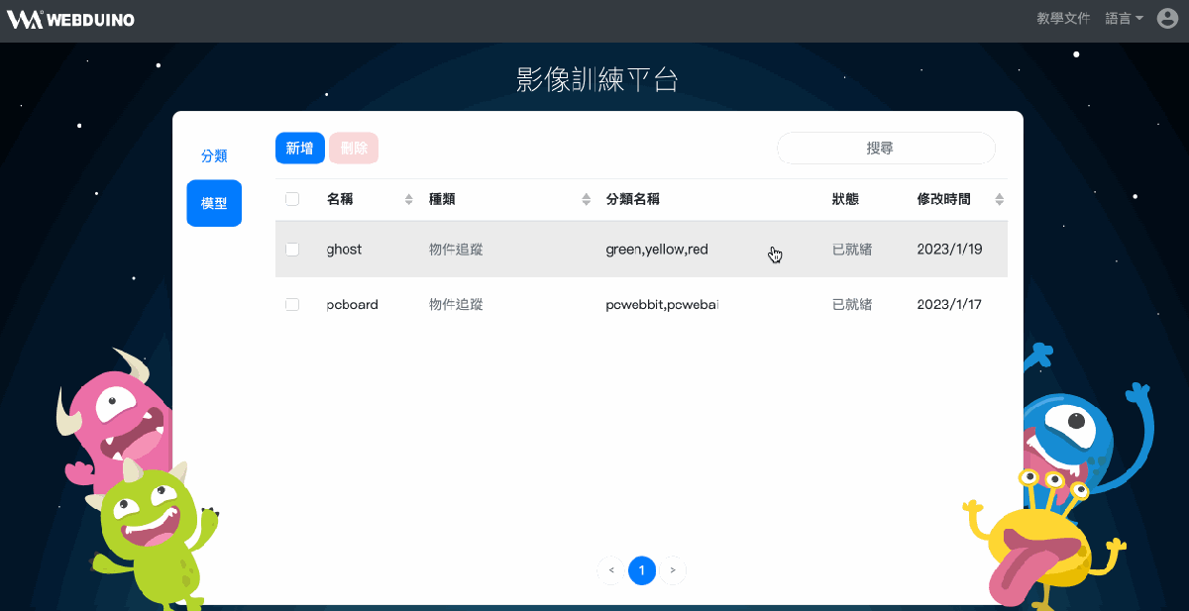1189x611 pixels.
Task: Go to previous page arrow
Action: click(611, 570)
